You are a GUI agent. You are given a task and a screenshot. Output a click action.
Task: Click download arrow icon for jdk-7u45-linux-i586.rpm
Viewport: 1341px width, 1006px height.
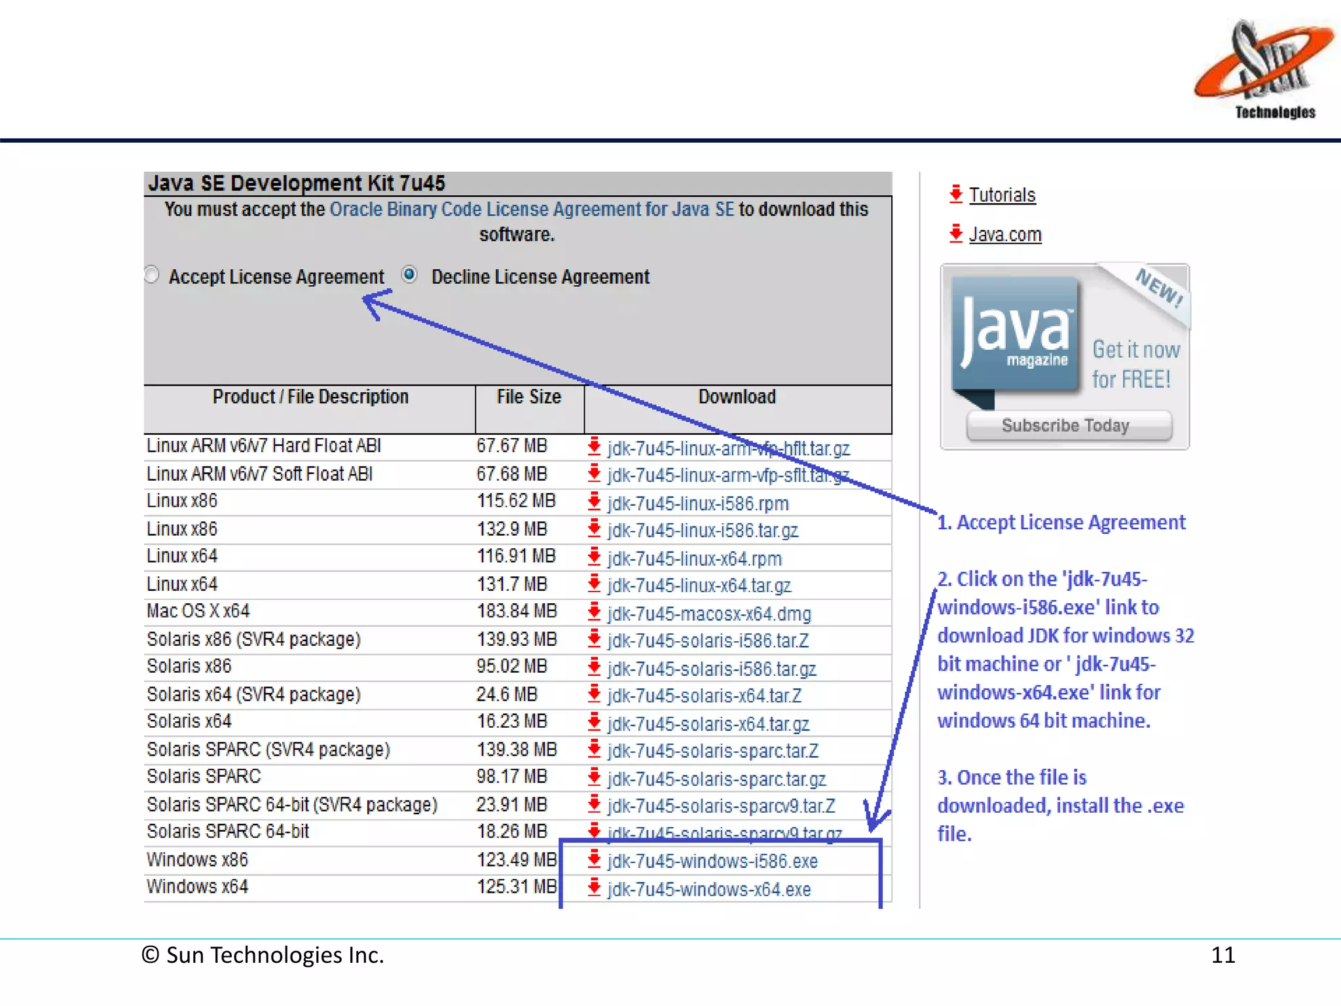click(595, 502)
